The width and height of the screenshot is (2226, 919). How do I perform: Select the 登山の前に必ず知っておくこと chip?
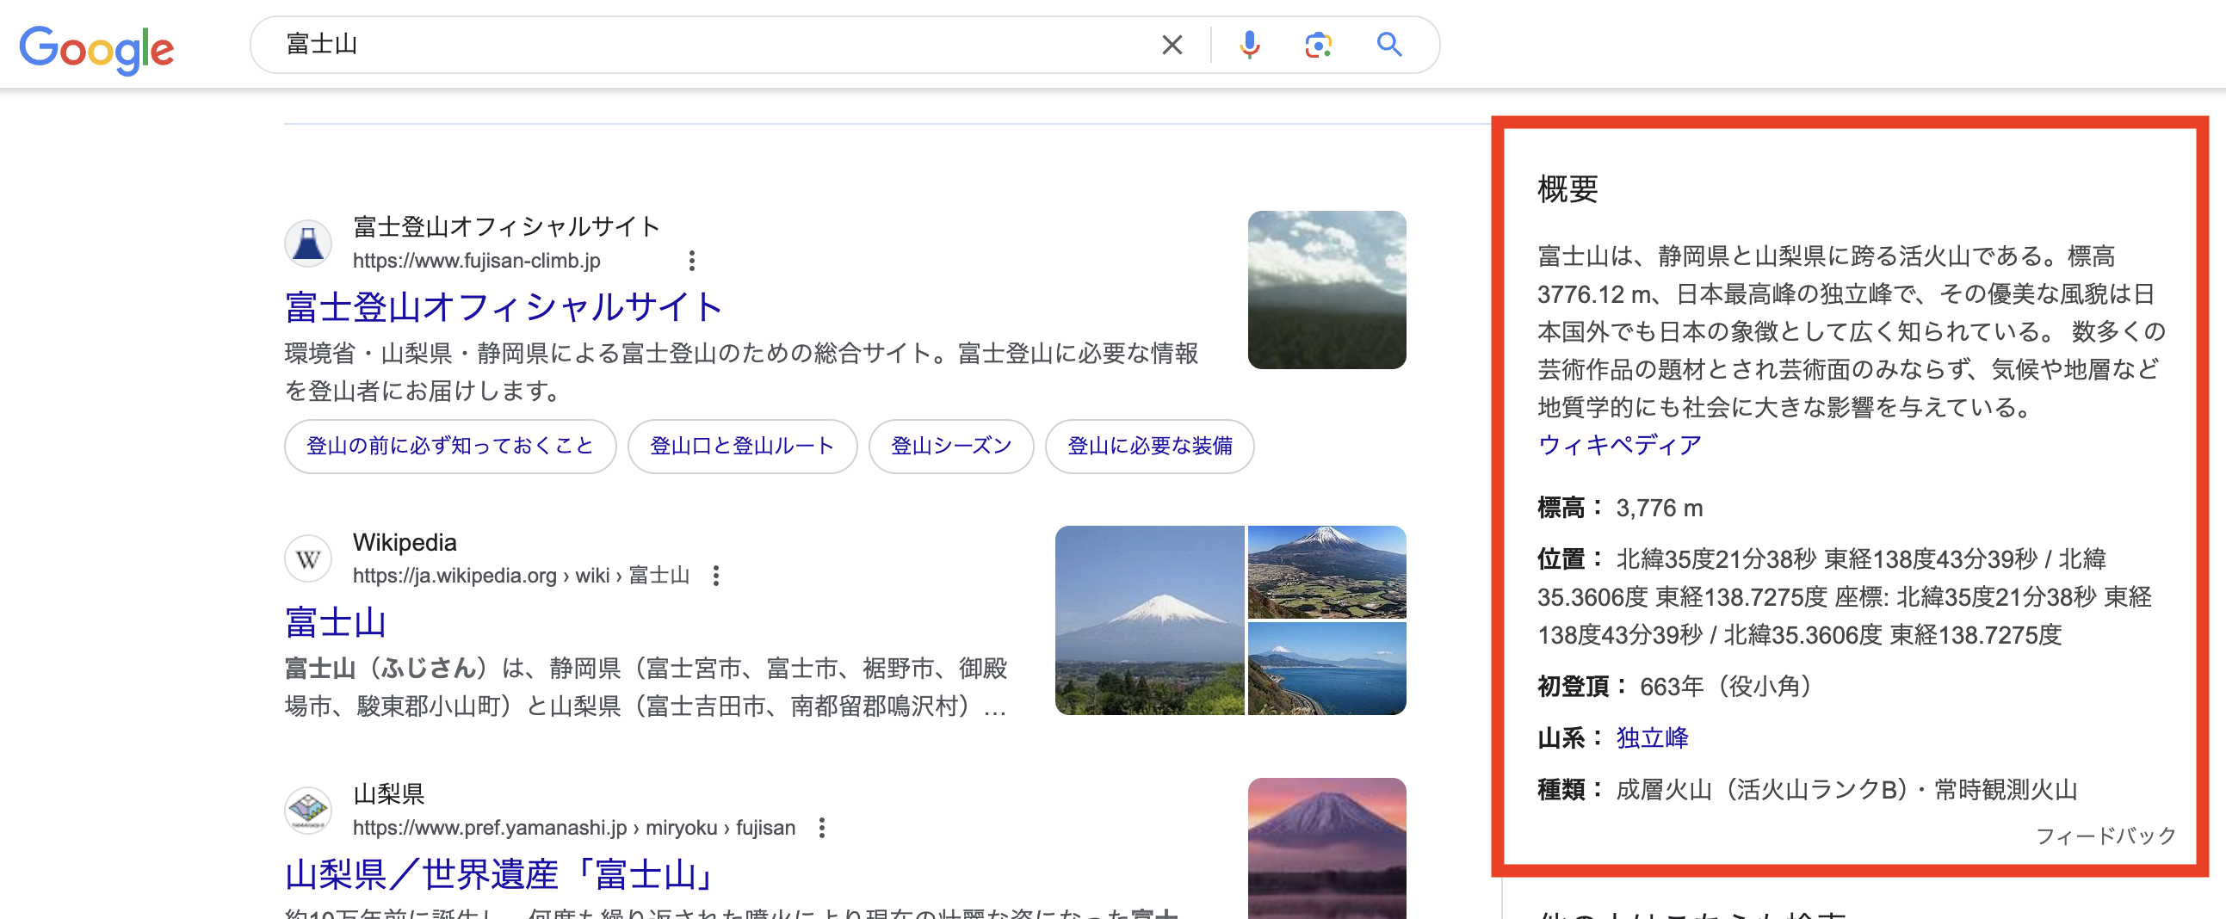[450, 446]
